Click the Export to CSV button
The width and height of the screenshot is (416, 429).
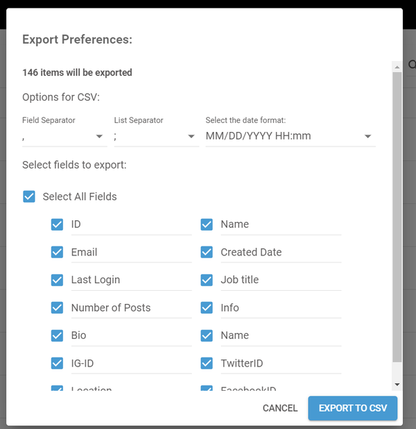pos(352,408)
